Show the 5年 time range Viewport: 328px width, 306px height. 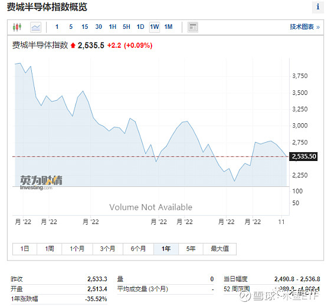pyautogui.click(x=191, y=249)
